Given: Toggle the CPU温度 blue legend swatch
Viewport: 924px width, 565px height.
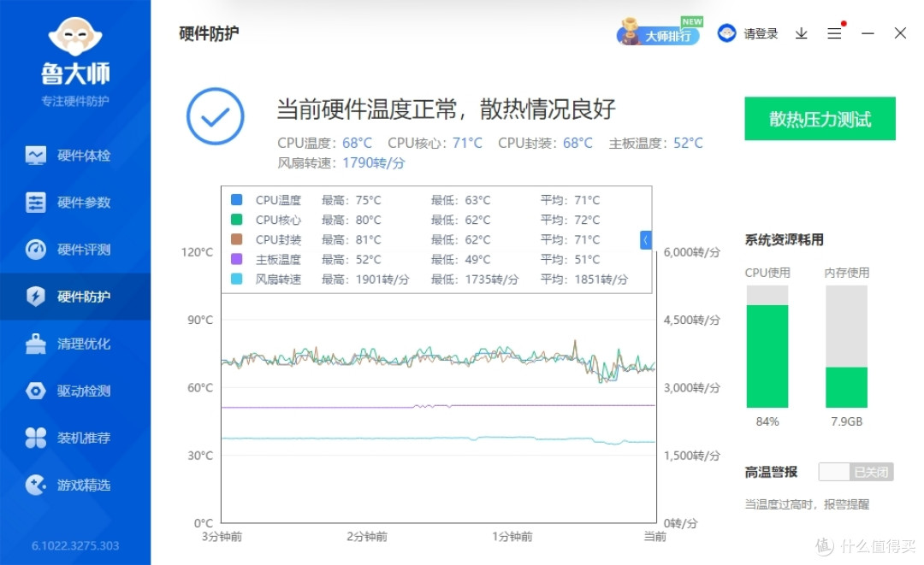Looking at the screenshot, I should point(236,200).
